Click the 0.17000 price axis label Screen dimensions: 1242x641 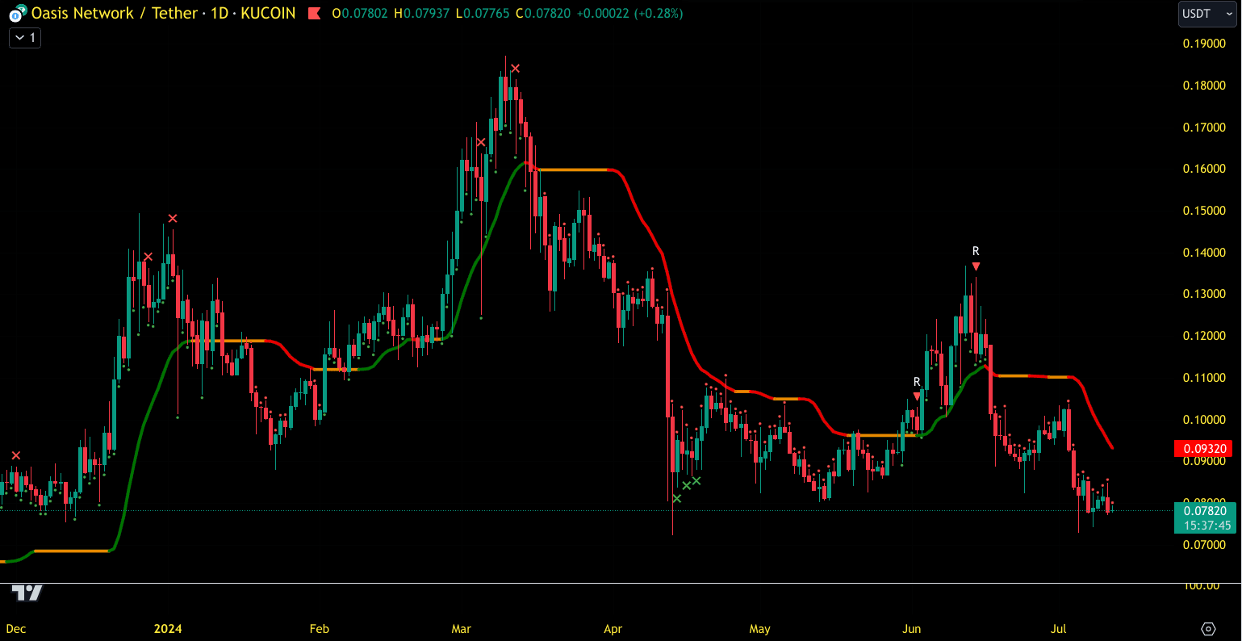pos(1204,128)
